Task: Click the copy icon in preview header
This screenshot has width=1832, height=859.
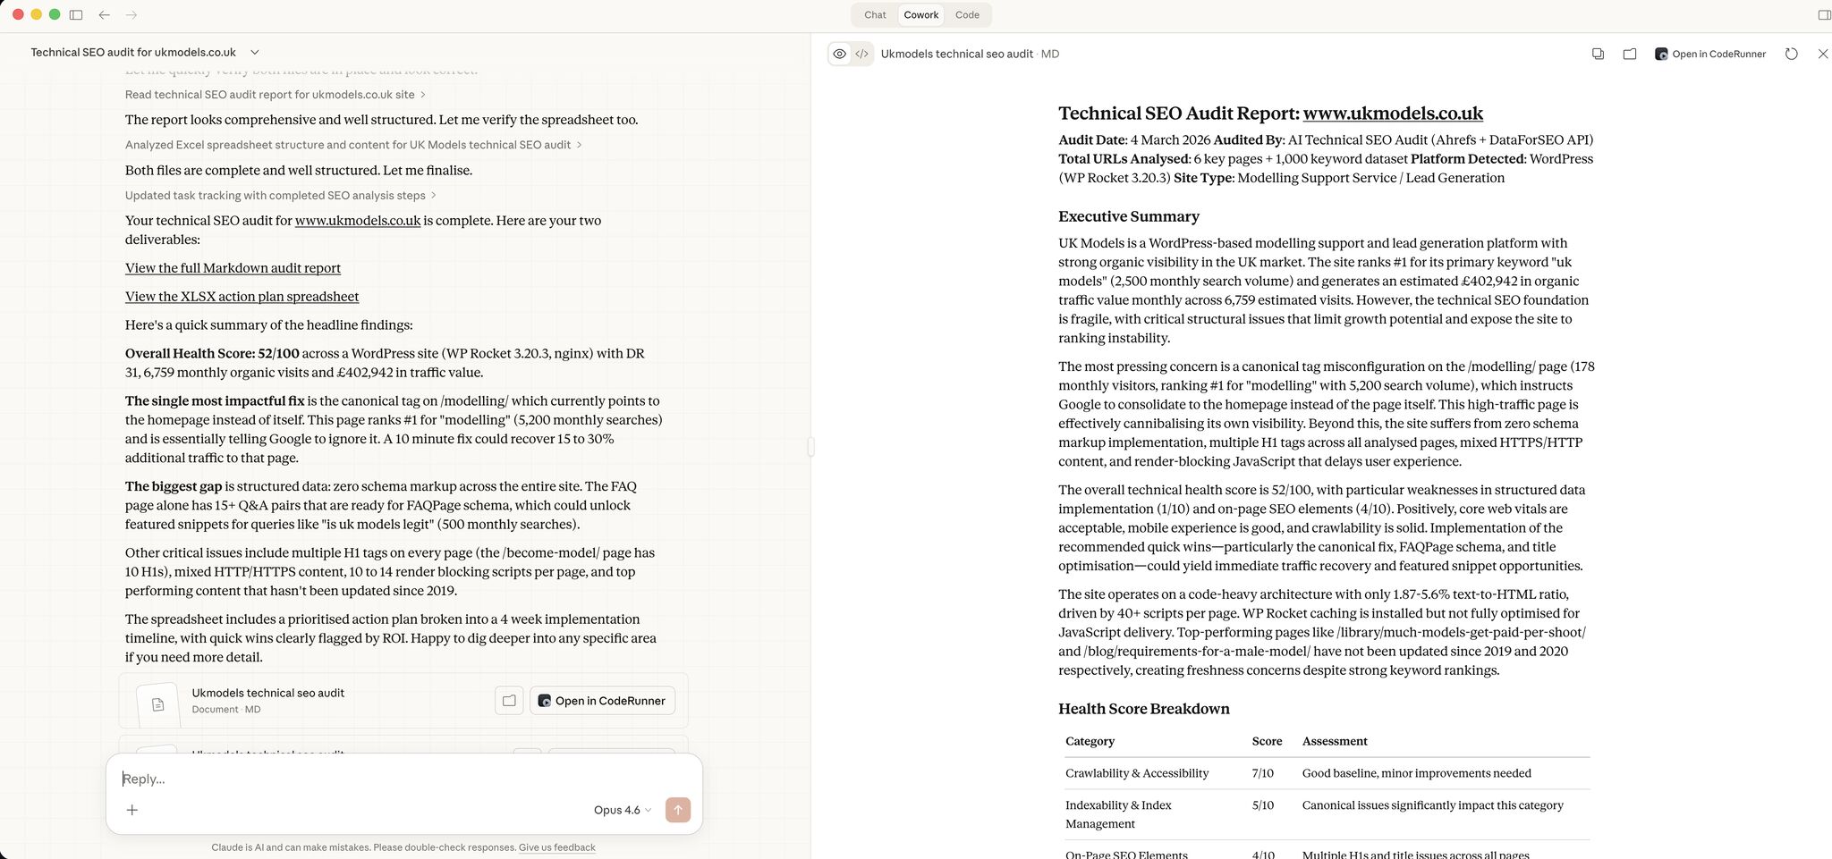Action: click(1598, 54)
